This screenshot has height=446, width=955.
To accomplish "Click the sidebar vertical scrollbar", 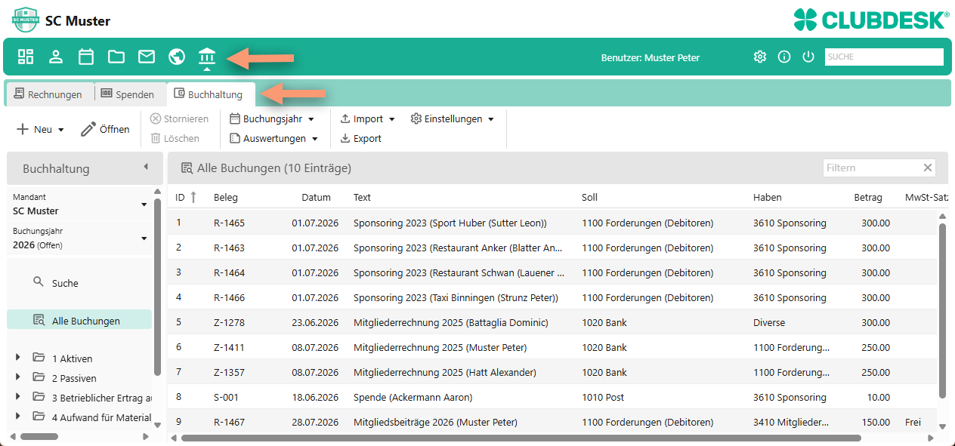I will (x=157, y=287).
